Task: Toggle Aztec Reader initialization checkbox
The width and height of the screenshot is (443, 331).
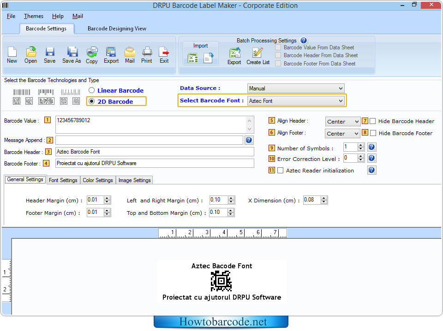Action: tap(280, 171)
